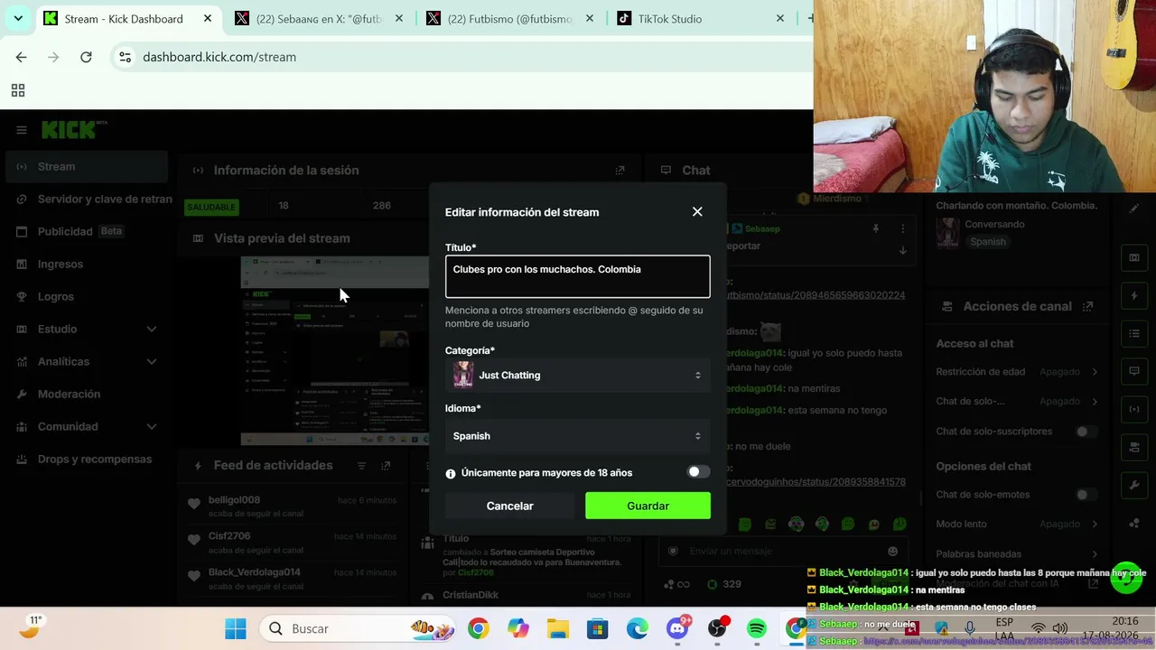The width and height of the screenshot is (1156, 650).
Task: Click the stream preview thumbnail
Action: pyautogui.click(x=335, y=350)
